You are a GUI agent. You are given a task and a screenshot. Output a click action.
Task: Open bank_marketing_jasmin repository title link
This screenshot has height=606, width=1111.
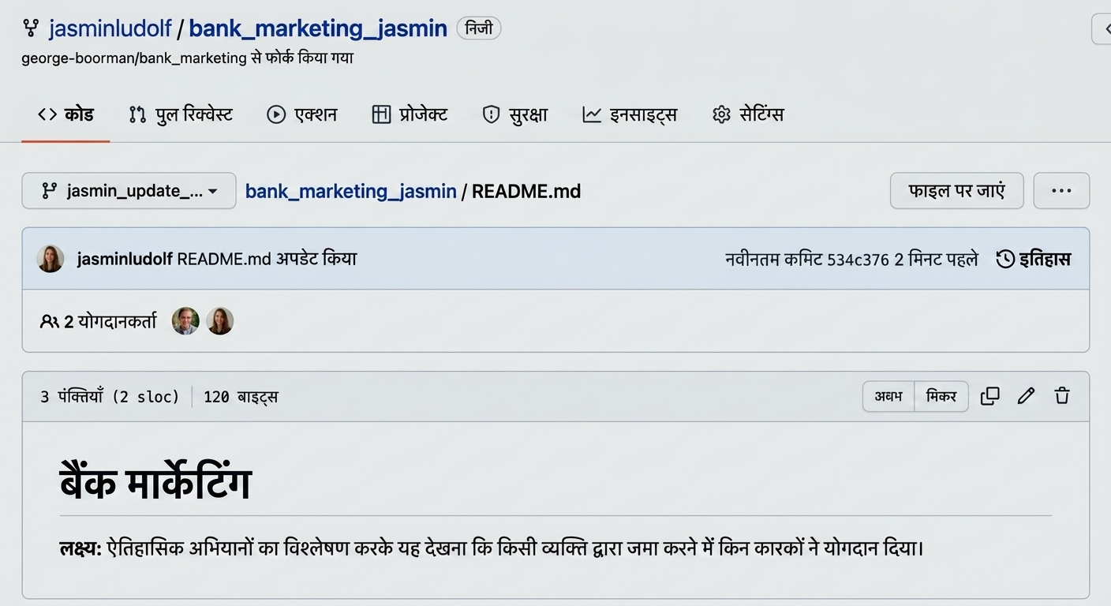[318, 29]
